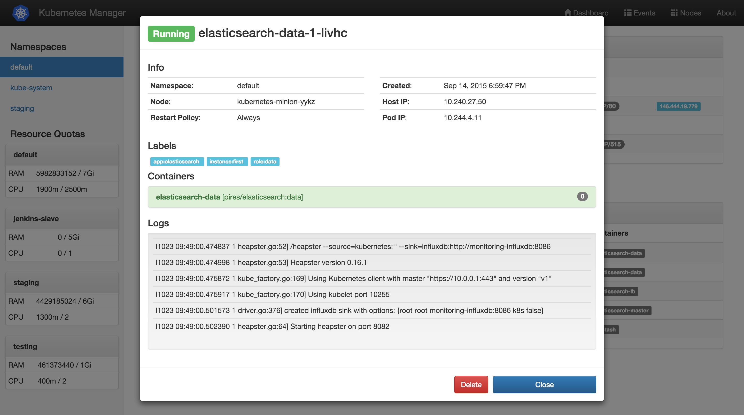Click the jenkins-slave resource quota header
The height and width of the screenshot is (415, 744).
tap(36, 219)
